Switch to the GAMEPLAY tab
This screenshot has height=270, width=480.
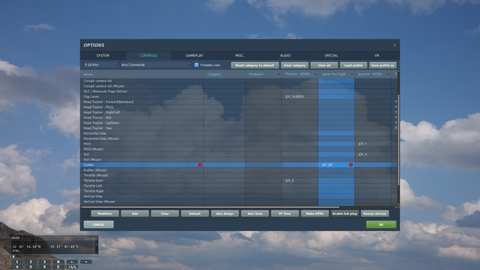click(194, 55)
